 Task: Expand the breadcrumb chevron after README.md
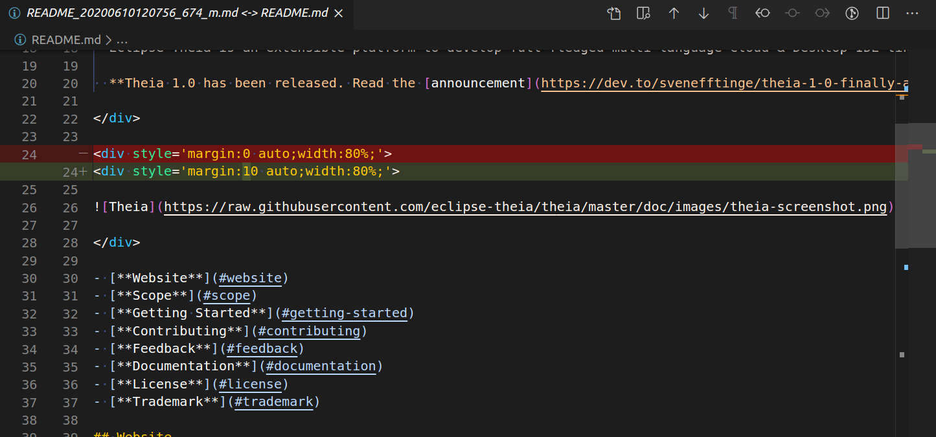pyautogui.click(x=108, y=39)
